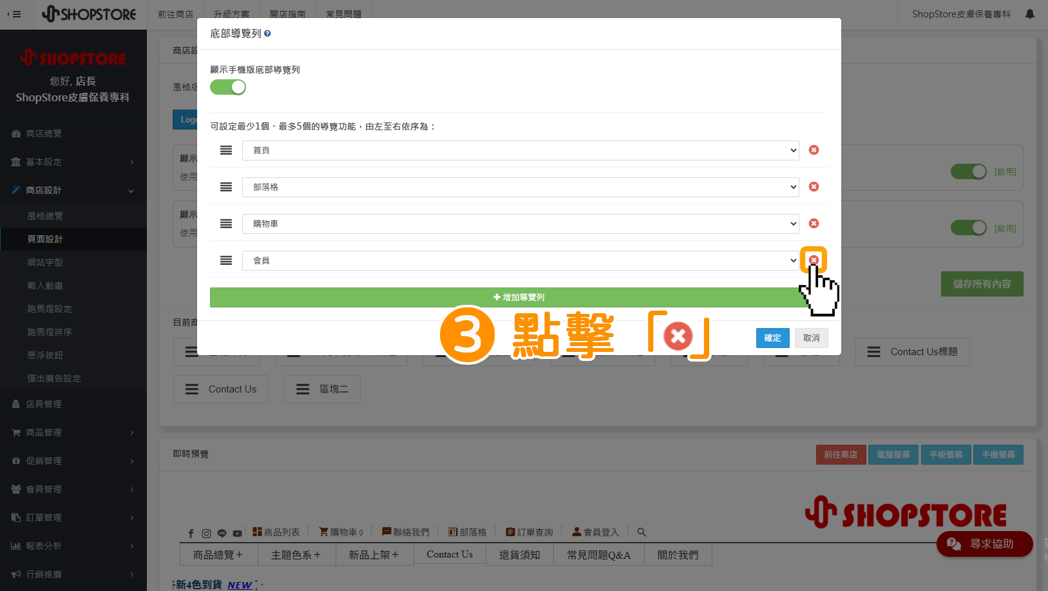1048x591 pixels.
Task: Switch preview to 電腦螢幕
Action: (x=893, y=454)
